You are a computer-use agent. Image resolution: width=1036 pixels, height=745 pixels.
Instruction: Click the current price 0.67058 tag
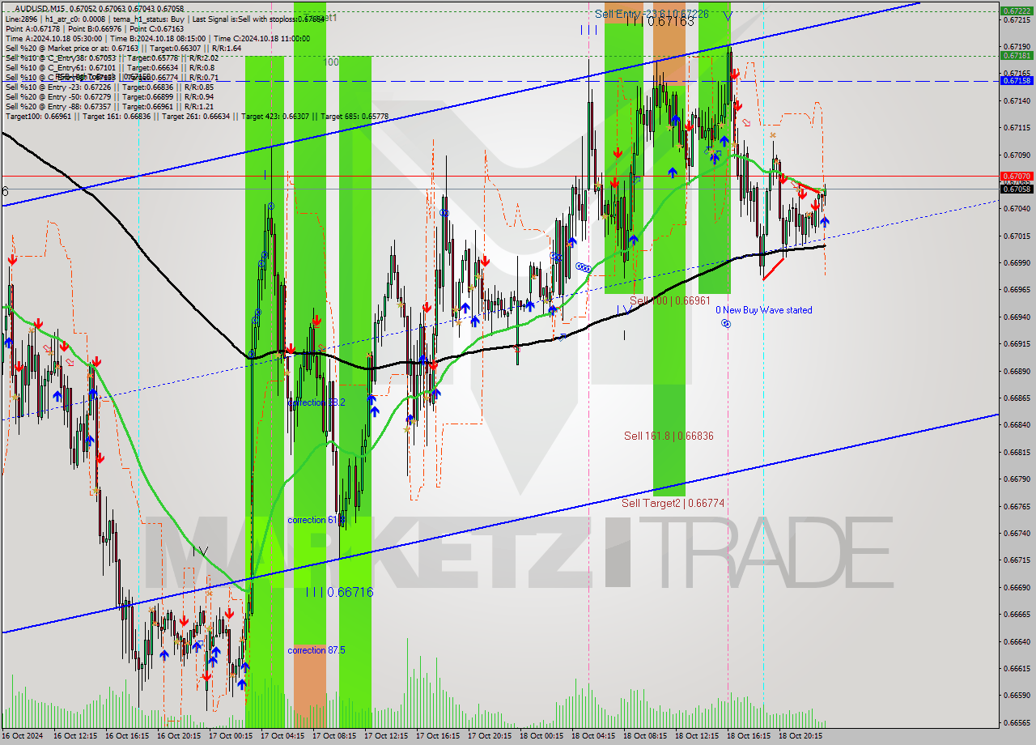tap(1016, 189)
